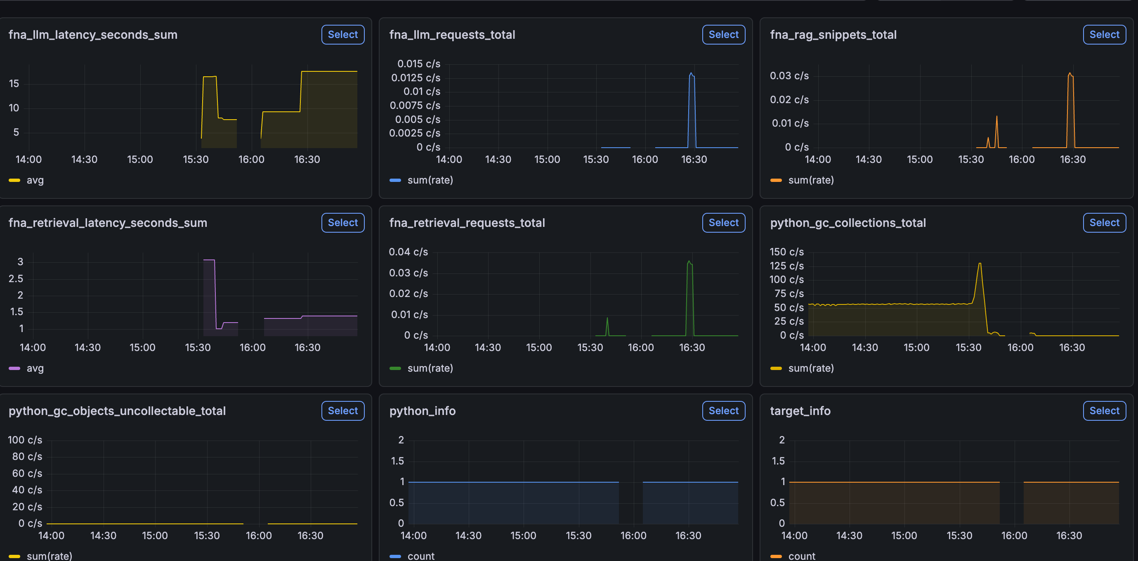The height and width of the screenshot is (561, 1138).
Task: Click the purple avg legend color swatch
Action: [x=14, y=368]
